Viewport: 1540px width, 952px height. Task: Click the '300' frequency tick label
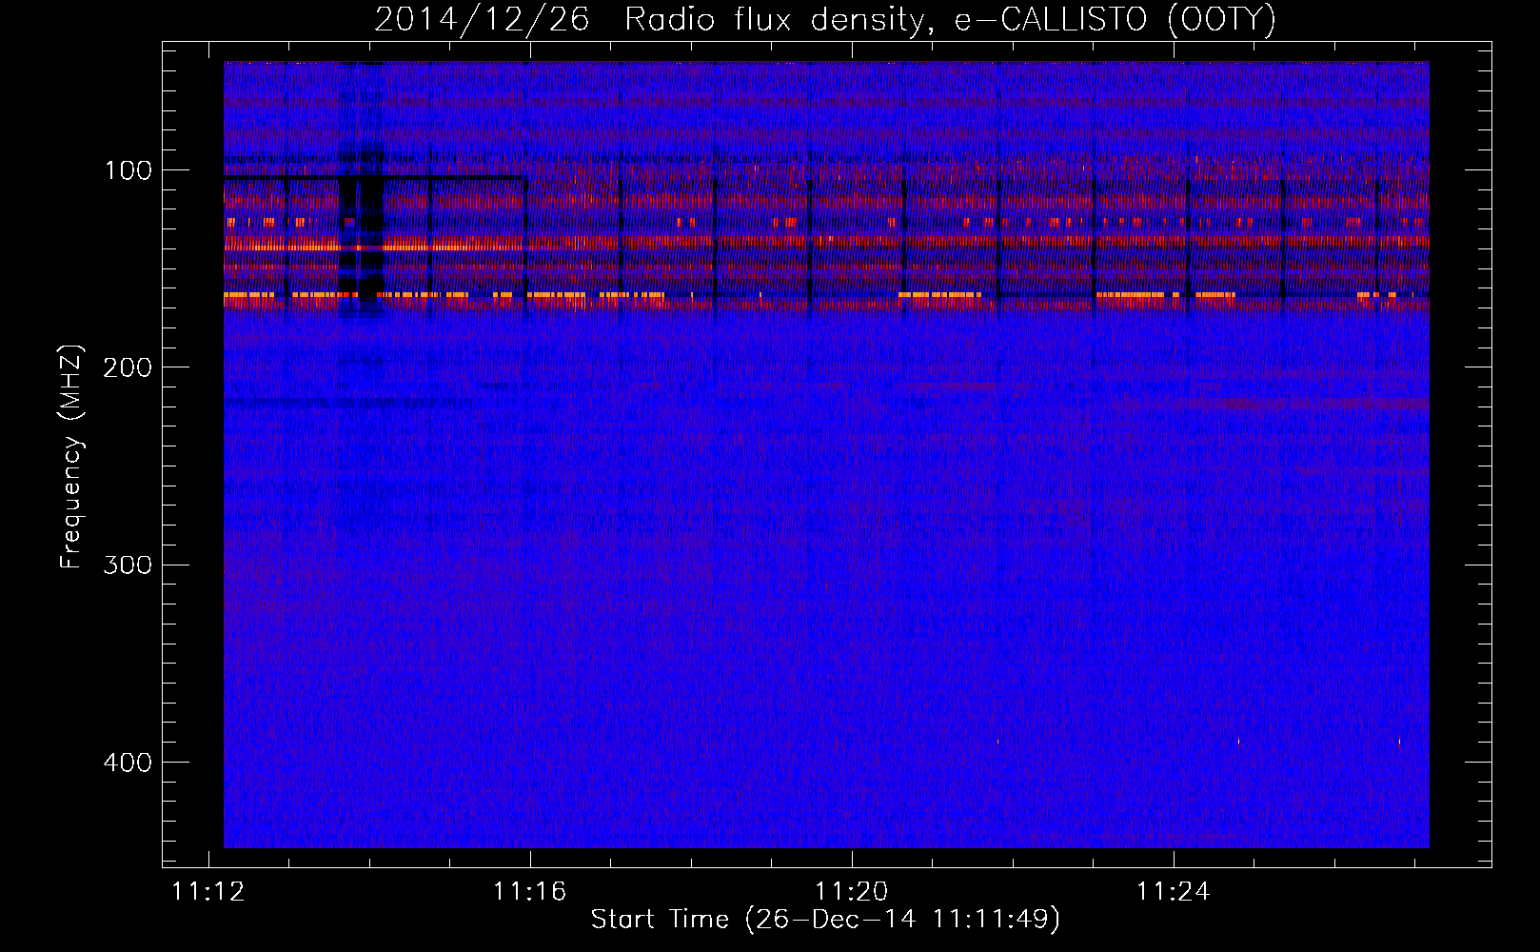(128, 565)
